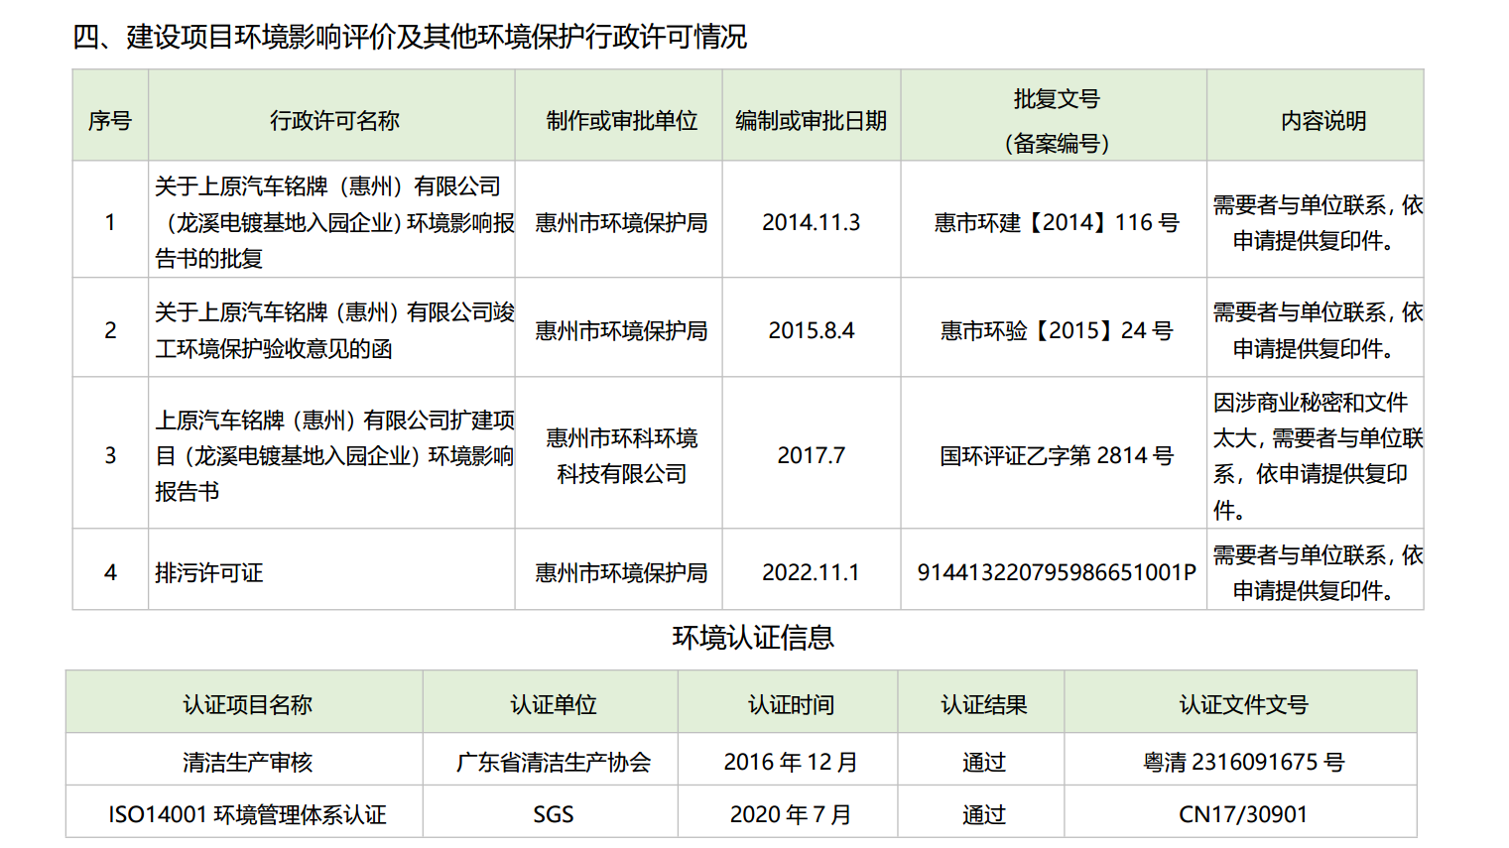Click document number 惠市环验【2015】24号
The width and height of the screenshot is (1509, 848).
coord(1057,330)
